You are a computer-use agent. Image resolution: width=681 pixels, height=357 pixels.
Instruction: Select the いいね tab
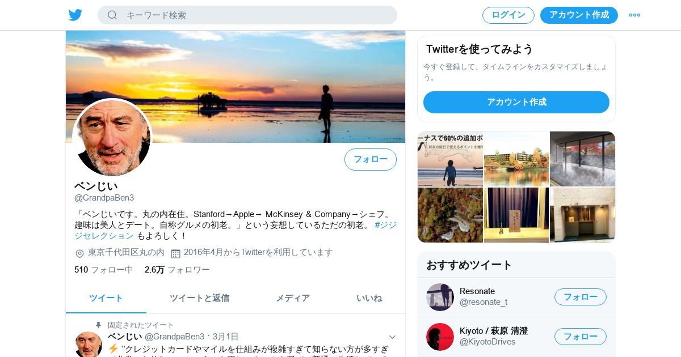(369, 298)
